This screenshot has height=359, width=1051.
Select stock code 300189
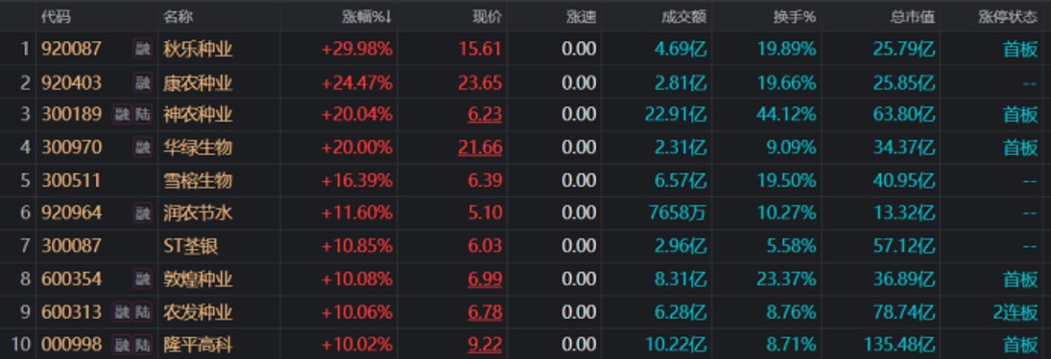(72, 114)
